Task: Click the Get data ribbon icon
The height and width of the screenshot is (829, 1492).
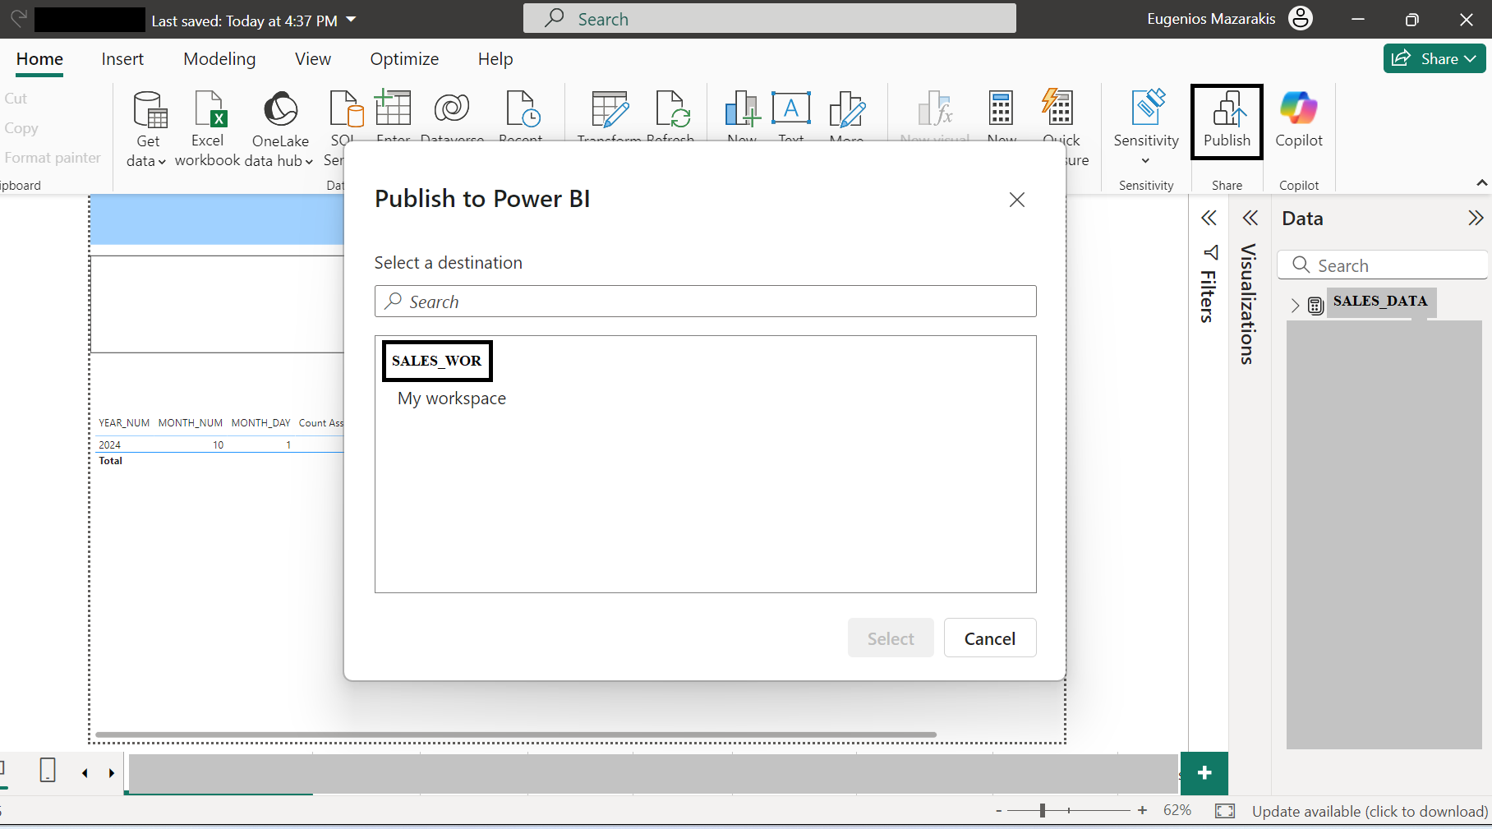Action: point(150,110)
